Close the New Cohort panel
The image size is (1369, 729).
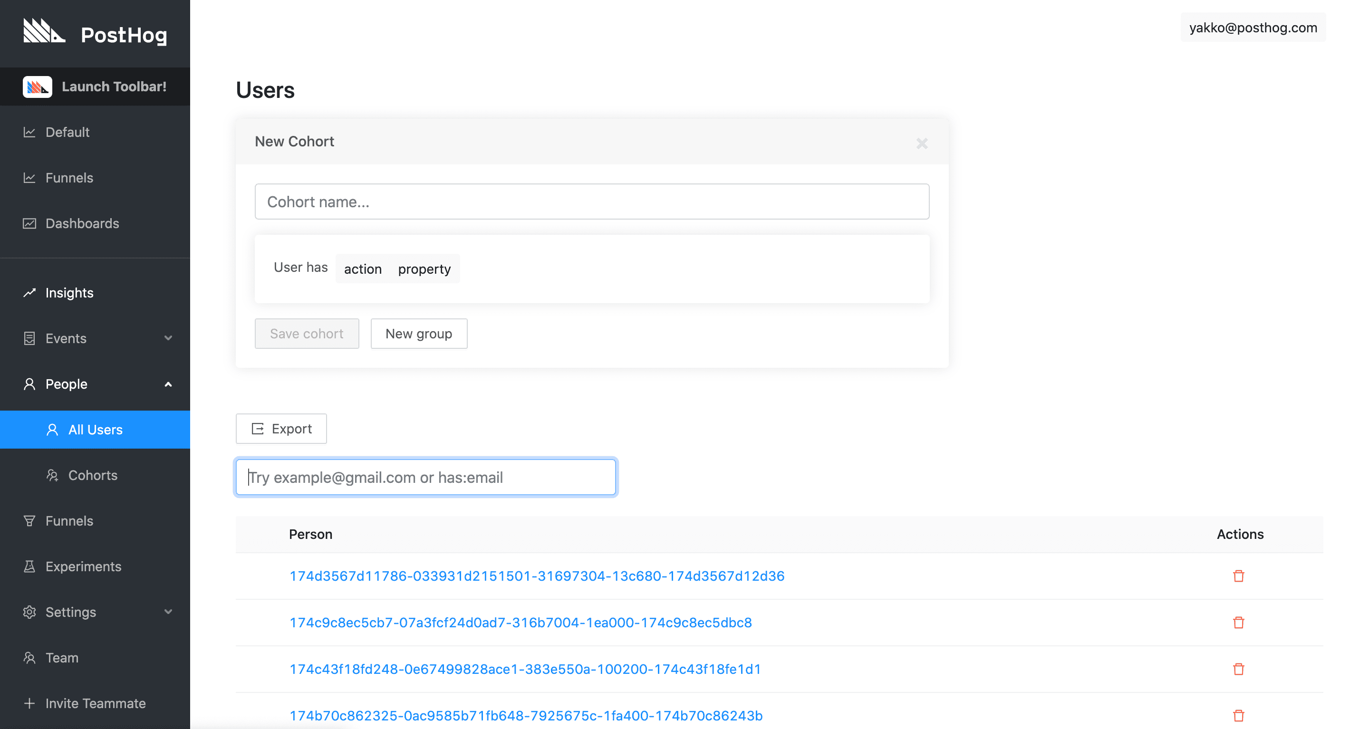(x=922, y=144)
